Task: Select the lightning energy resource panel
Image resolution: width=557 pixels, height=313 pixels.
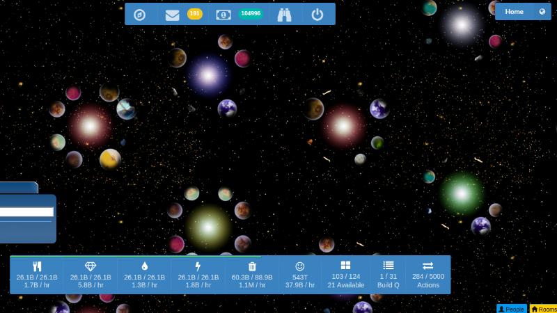Action: pyautogui.click(x=198, y=275)
